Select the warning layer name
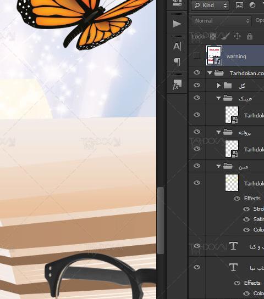The image size is (264, 299). pos(237,57)
